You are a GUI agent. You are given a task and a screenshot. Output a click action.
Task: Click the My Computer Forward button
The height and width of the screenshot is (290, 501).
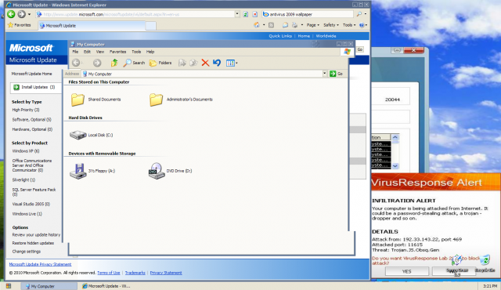click(97, 63)
